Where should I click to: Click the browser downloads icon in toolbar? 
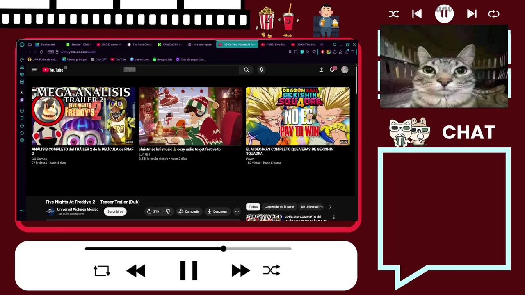(x=347, y=52)
